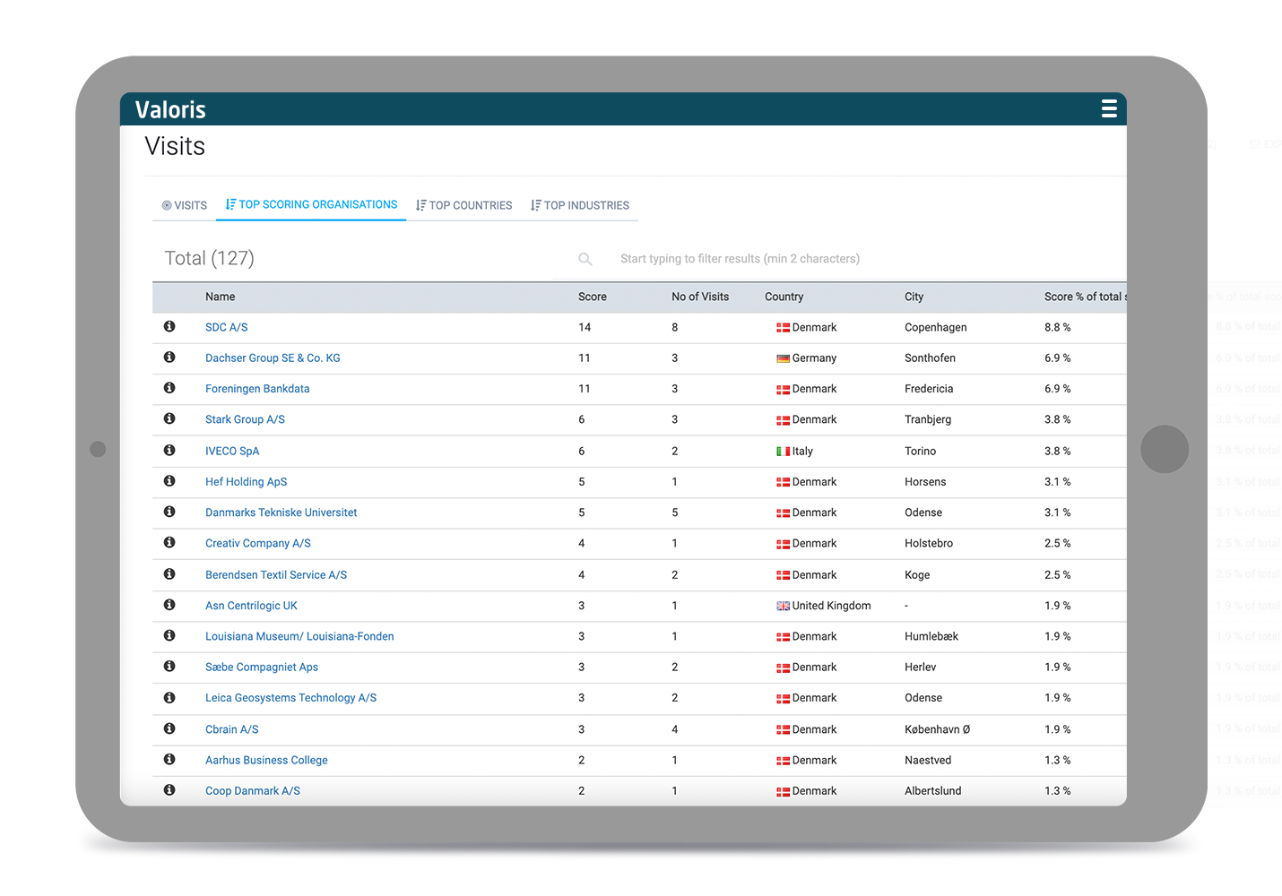Click the Italy flag in the IVECO row
The width and height of the screenshot is (1282, 896).
783,452
